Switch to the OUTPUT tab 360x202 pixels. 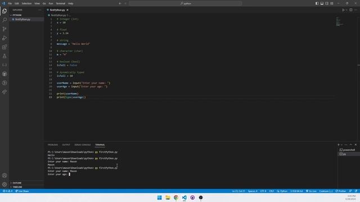[x=66, y=145]
